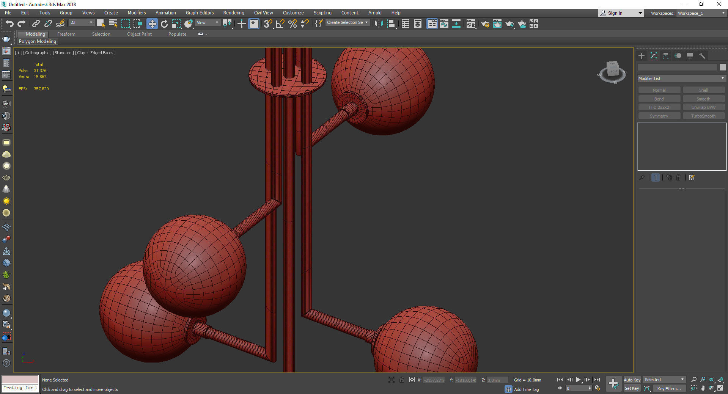
Task: Open the Curve Editor icon
Action: point(444,24)
